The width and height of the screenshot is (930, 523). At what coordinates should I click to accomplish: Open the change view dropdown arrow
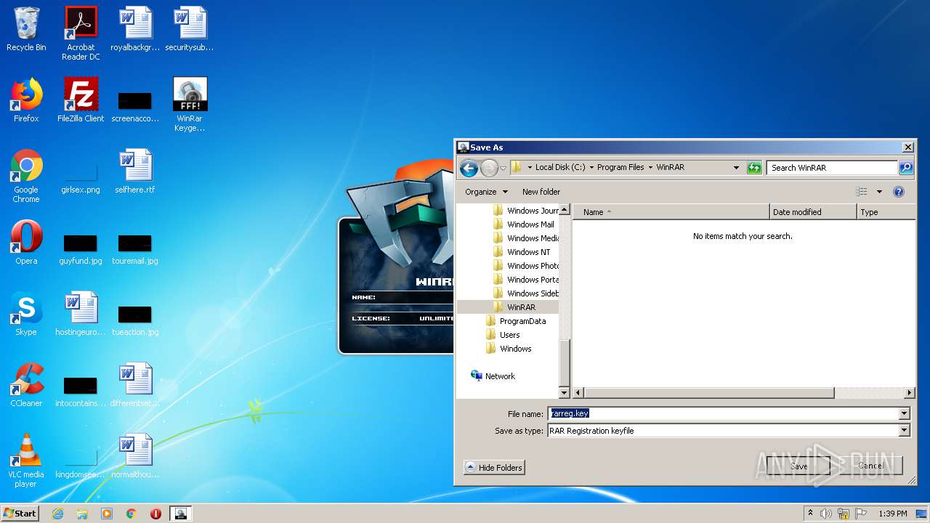coord(879,192)
